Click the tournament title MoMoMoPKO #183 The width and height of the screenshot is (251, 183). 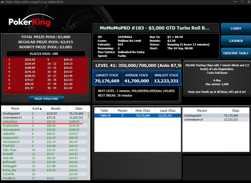155,28
